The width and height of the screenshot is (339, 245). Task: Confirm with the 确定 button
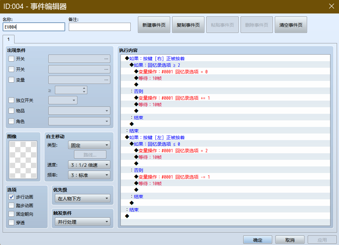tap(257, 240)
